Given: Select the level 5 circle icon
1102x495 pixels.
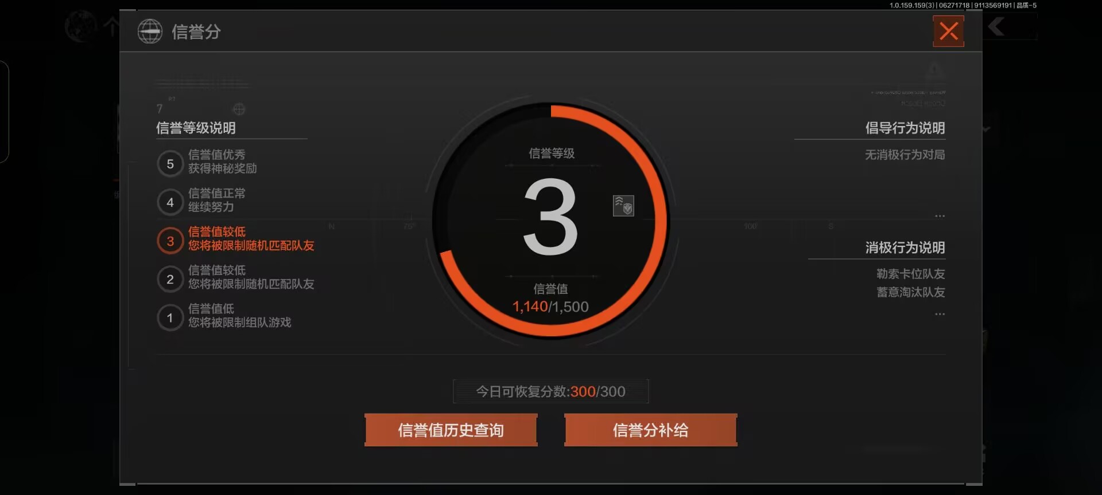Looking at the screenshot, I should (x=170, y=164).
